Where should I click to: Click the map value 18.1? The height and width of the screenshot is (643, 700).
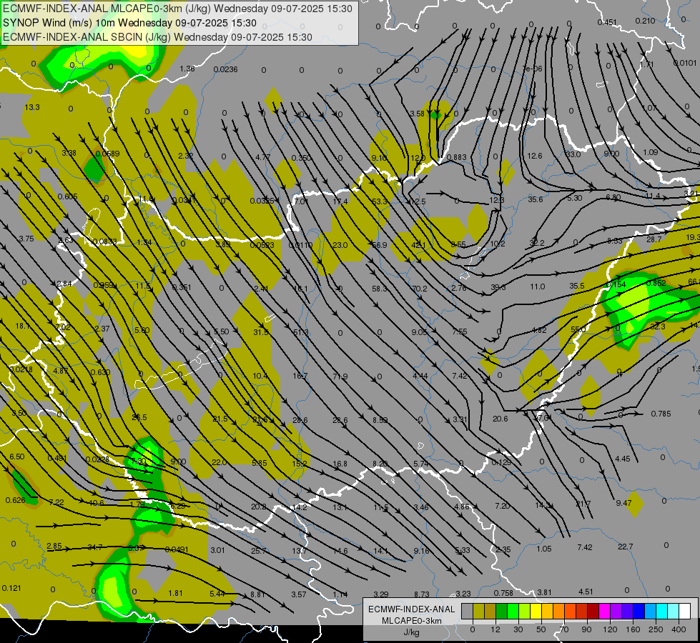coord(23,327)
